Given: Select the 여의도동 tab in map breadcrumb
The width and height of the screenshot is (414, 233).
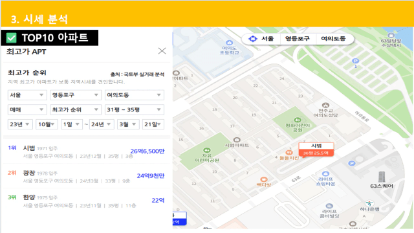Looking at the screenshot, I should coord(333,39).
